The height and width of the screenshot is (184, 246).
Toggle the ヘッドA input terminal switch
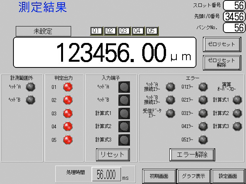click(124, 87)
